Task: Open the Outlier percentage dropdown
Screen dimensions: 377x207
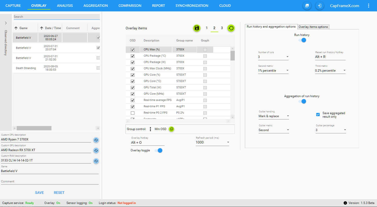Action: pyautogui.click(x=331, y=130)
